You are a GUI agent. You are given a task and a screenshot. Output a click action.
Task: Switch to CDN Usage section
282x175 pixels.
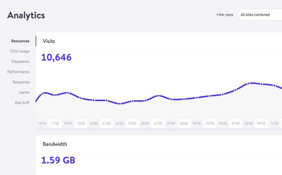click(x=20, y=51)
